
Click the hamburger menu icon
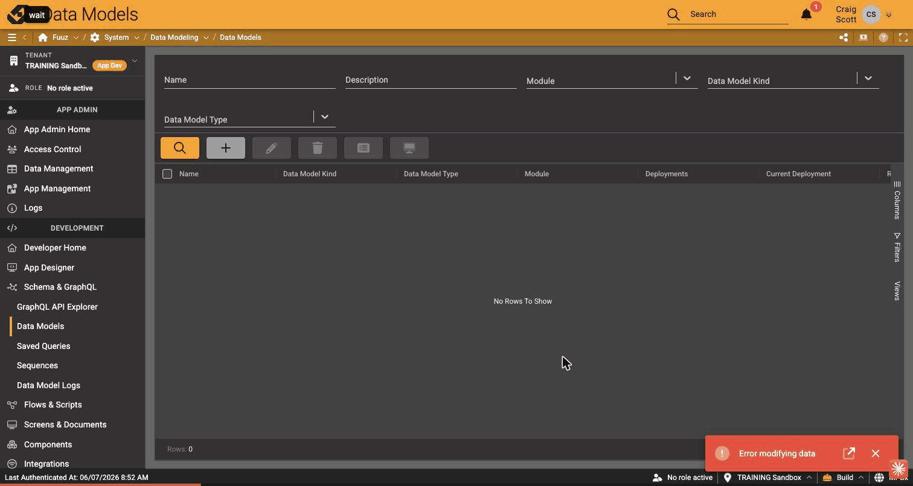11,37
